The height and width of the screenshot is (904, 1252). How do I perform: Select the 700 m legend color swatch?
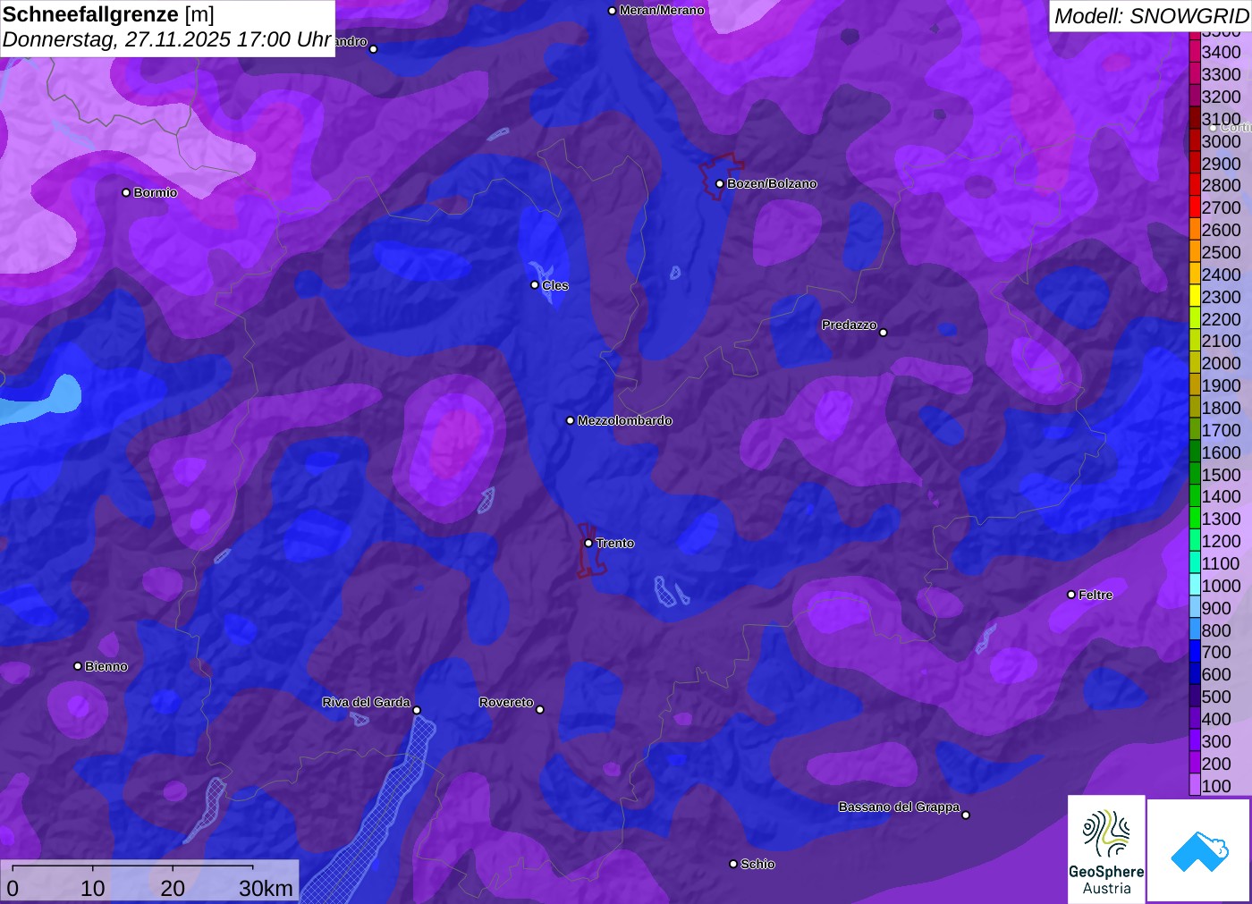click(x=1194, y=652)
